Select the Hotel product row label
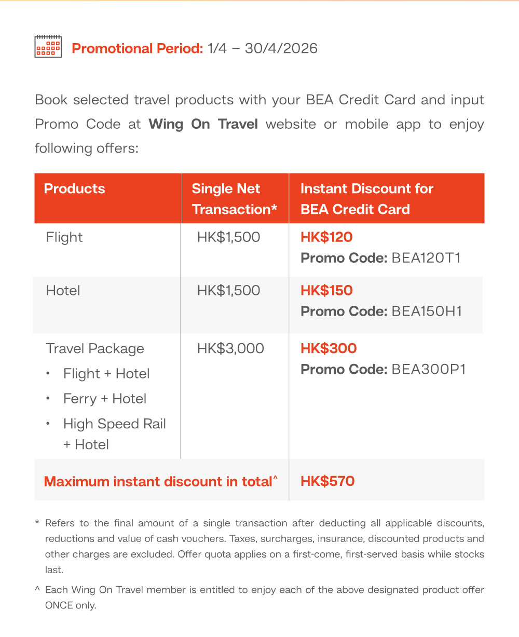Viewport: 519px width, 637px height. [x=63, y=290]
